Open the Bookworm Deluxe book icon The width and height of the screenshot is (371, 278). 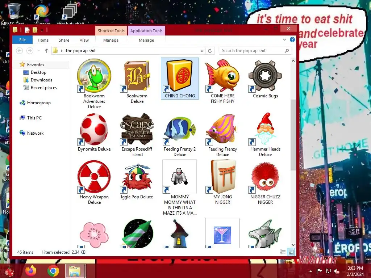click(137, 76)
